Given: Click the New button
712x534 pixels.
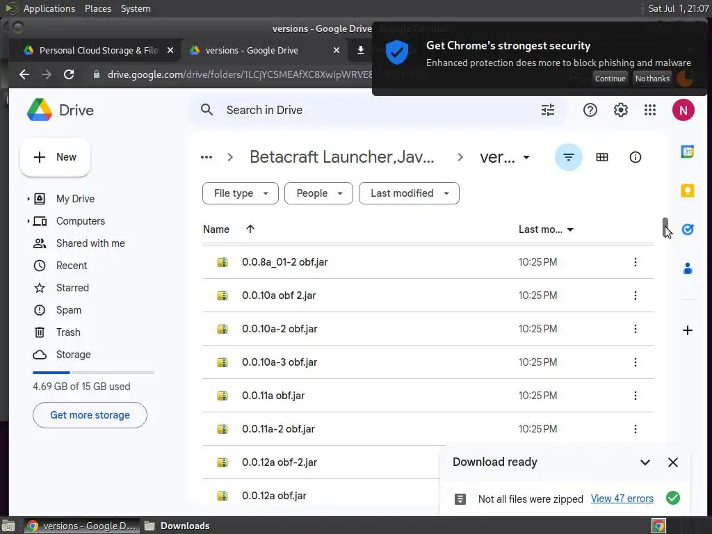Looking at the screenshot, I should (55, 157).
